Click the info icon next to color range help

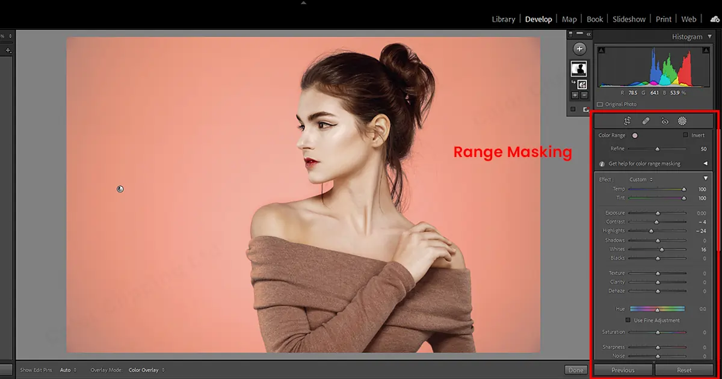tap(601, 163)
